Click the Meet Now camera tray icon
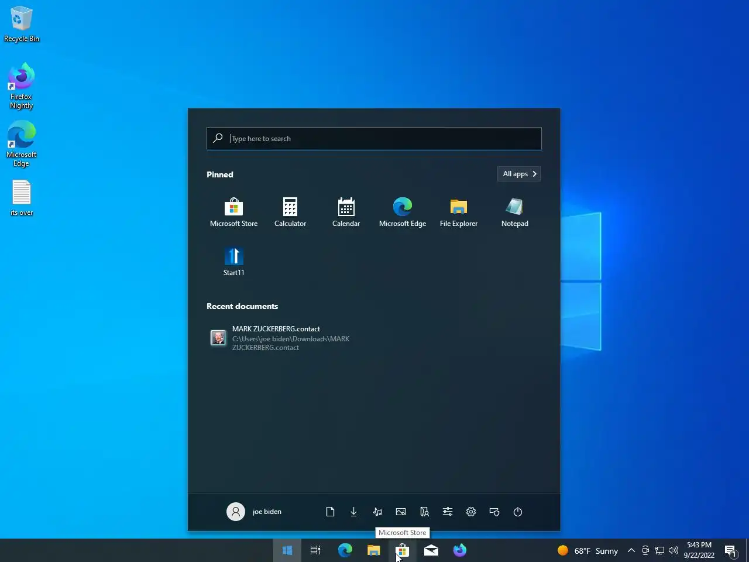Viewport: 749px width, 562px height. coord(645,550)
